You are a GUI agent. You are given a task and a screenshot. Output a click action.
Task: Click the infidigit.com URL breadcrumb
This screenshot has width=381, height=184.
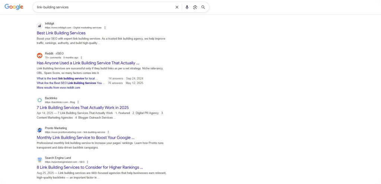point(73,28)
